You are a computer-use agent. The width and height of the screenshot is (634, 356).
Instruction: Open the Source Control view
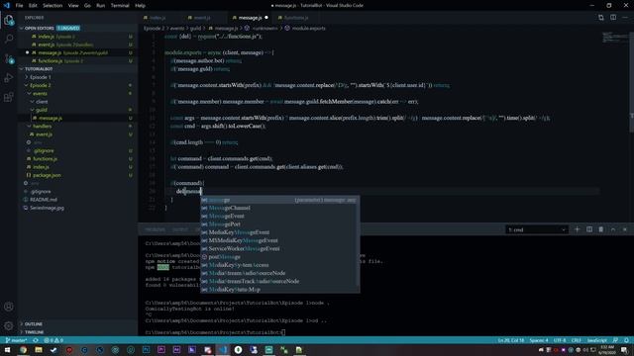[9, 58]
